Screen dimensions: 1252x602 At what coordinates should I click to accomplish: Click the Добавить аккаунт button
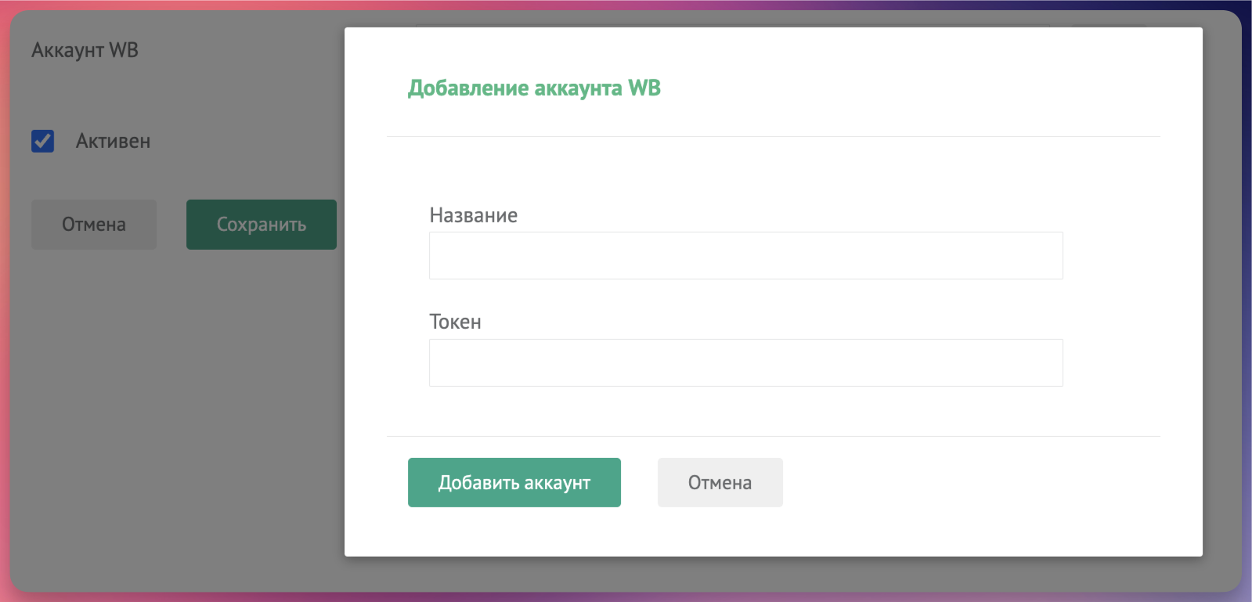click(514, 482)
